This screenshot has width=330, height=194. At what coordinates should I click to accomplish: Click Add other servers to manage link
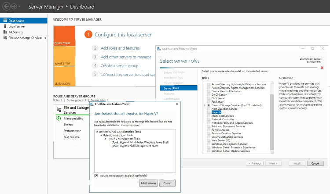coord(126,57)
